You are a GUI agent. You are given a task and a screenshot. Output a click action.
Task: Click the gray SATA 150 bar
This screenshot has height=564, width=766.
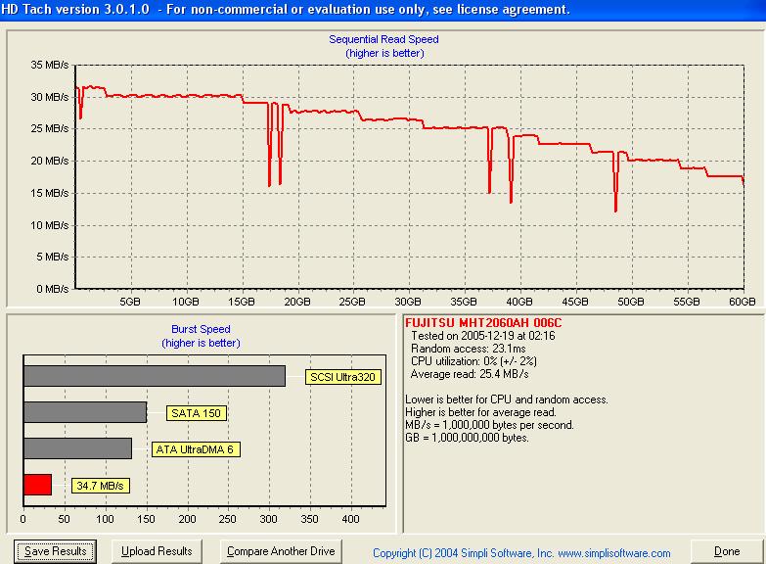pos(85,412)
